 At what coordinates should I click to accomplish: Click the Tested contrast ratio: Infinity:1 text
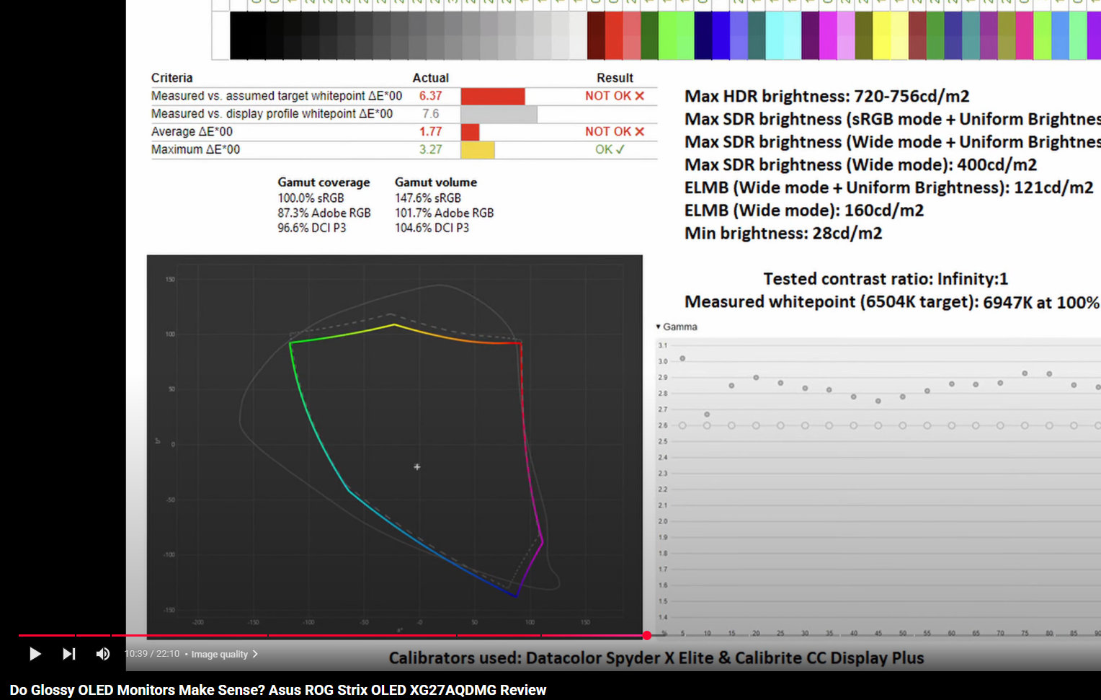coord(886,279)
